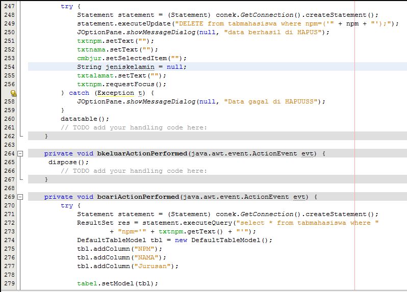
Task: Click the "select * from tabmahasiswa where" string
Action: [x=308, y=223]
